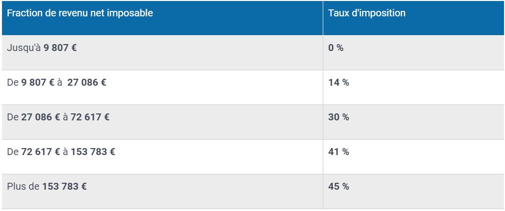Click the "Taux d'imposition" column header
The image size is (505, 211).
366,13
